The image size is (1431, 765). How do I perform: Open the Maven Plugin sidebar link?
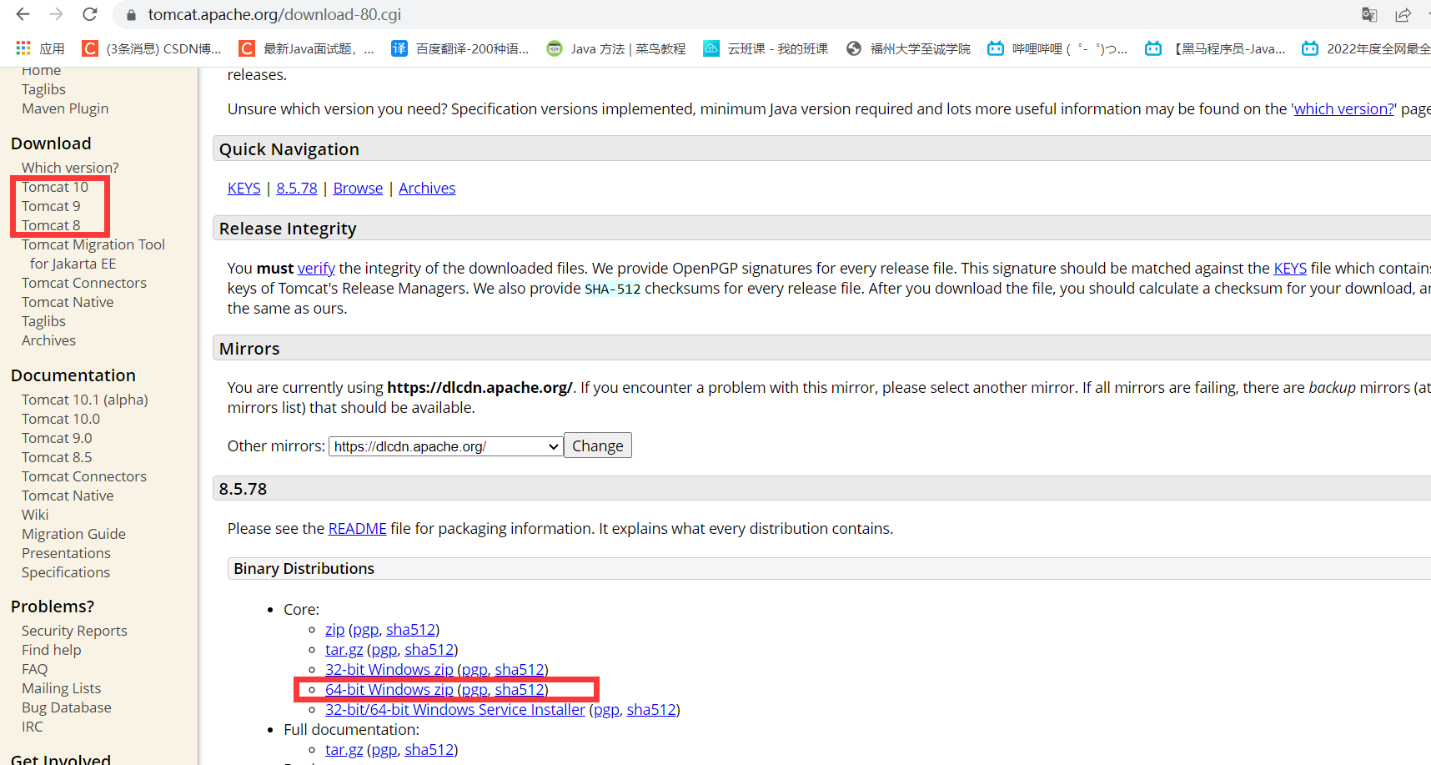65,108
